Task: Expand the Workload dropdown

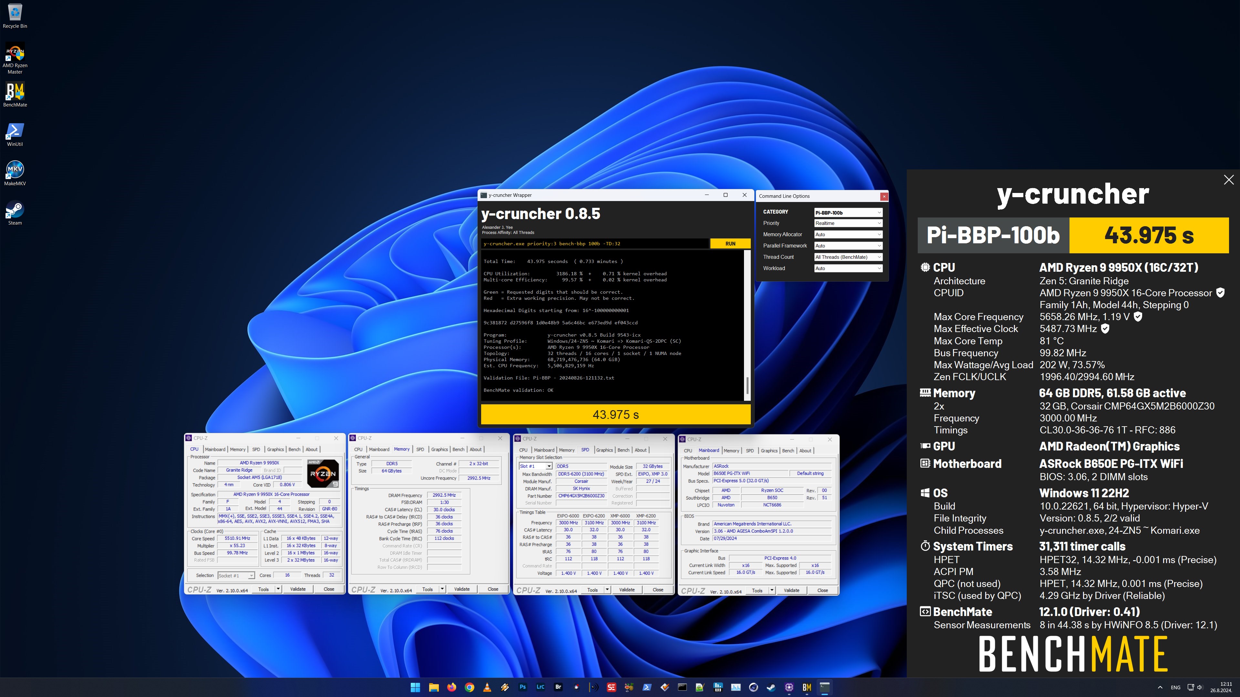Action: (848, 268)
